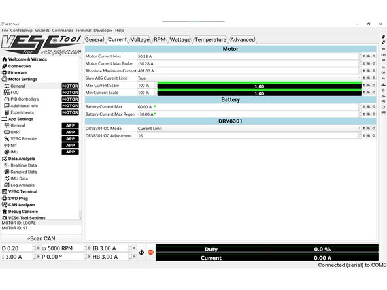Click stepper on Max Current Scale percent
The height and width of the screenshot is (290, 387).
tap(156, 86)
